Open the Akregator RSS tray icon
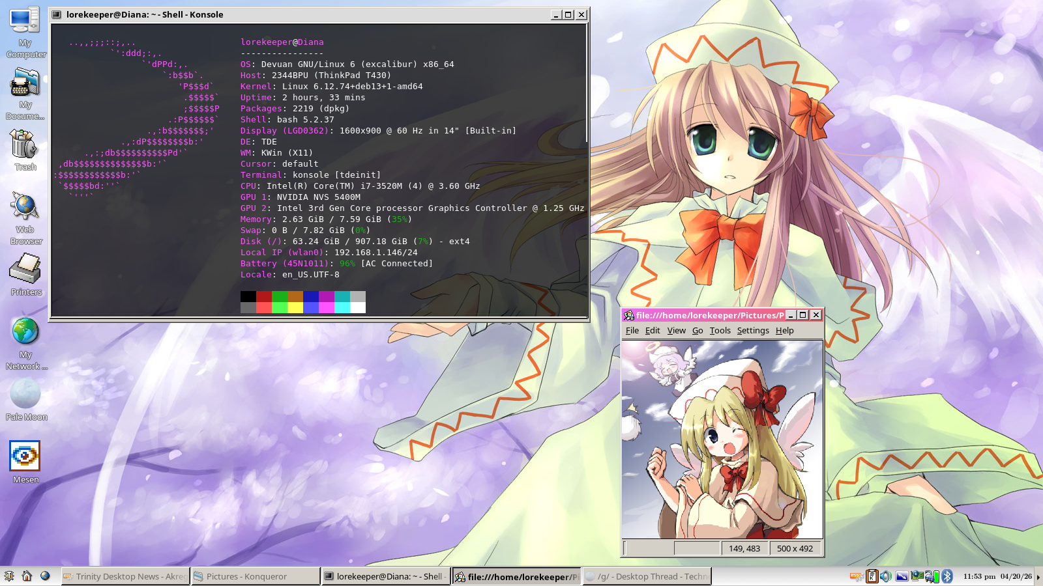Viewport: 1043px width, 586px height. [857, 576]
